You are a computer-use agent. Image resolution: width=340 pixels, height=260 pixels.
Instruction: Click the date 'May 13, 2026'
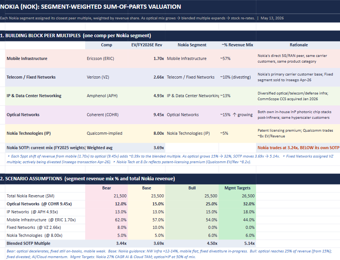(272, 18)
